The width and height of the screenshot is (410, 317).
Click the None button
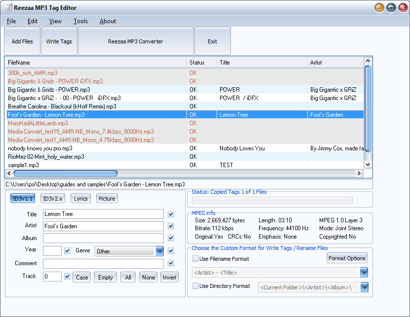[148, 277]
